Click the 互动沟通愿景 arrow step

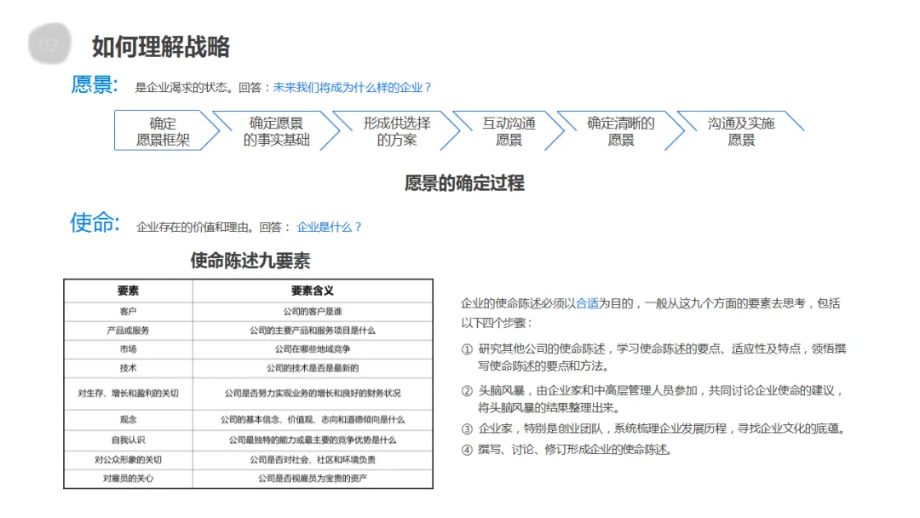pos(509,131)
